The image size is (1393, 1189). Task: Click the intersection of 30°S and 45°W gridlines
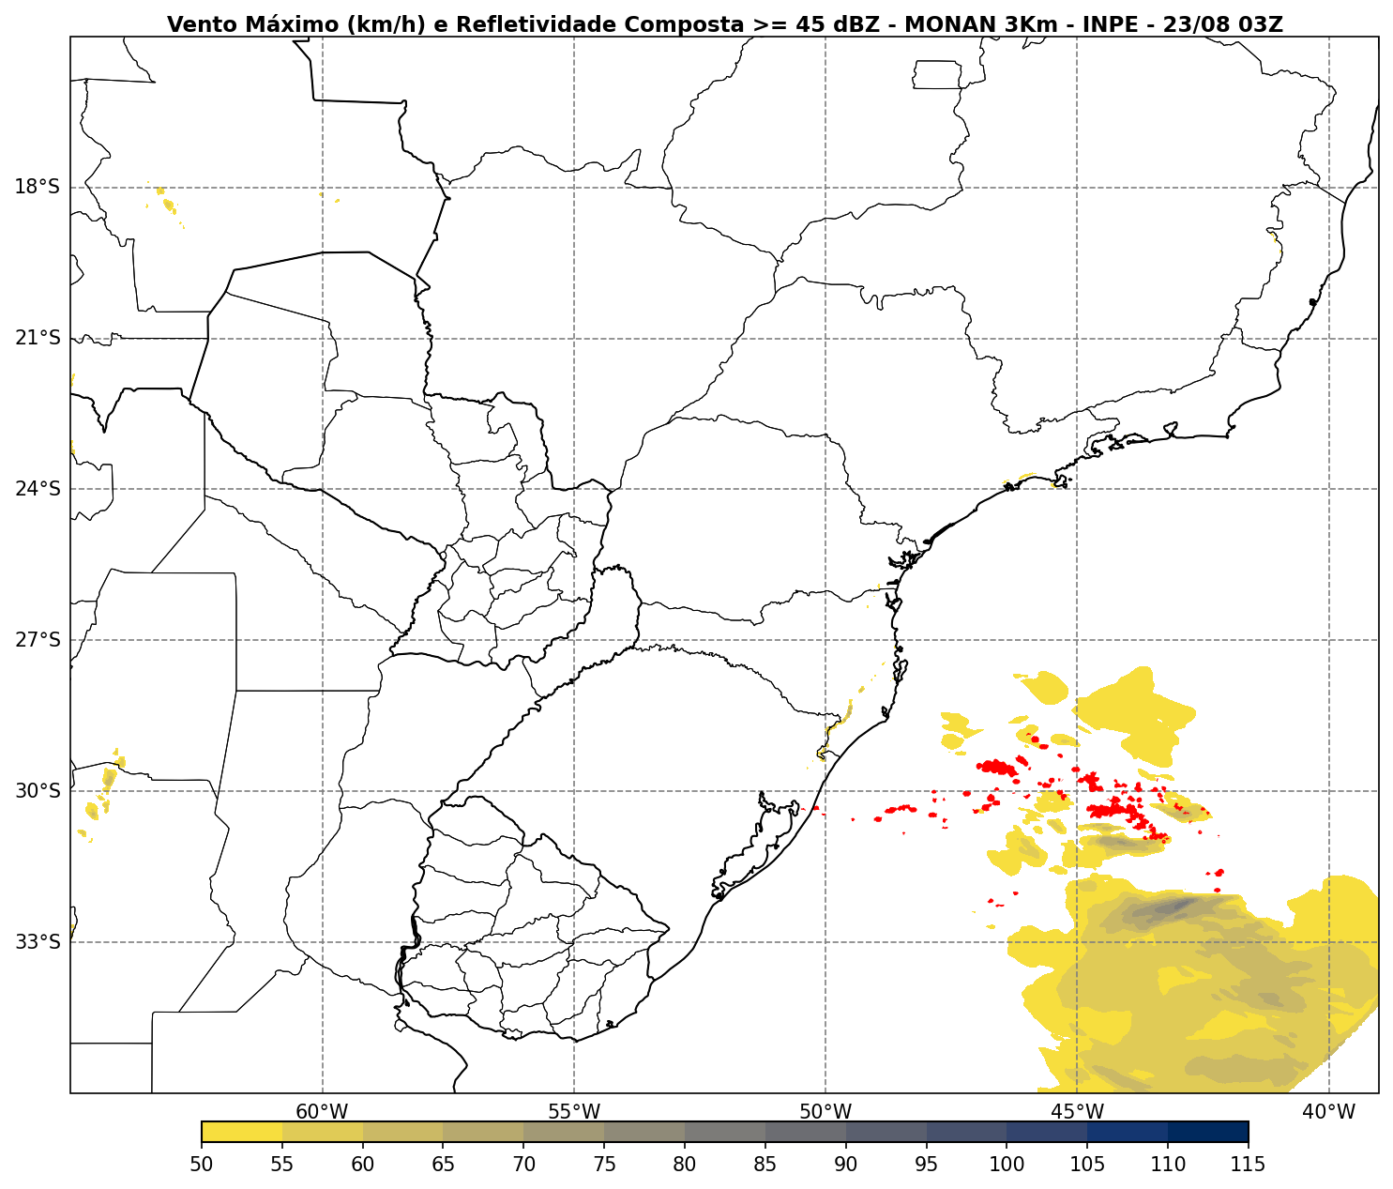[x=1077, y=791]
